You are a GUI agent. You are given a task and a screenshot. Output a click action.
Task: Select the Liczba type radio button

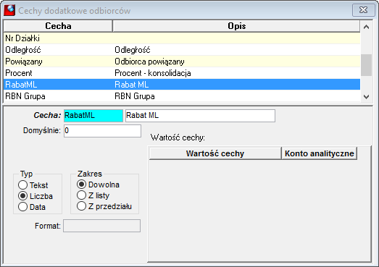pyautogui.click(x=22, y=196)
